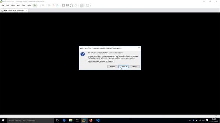Open the Action Center notifications icon

207,120
